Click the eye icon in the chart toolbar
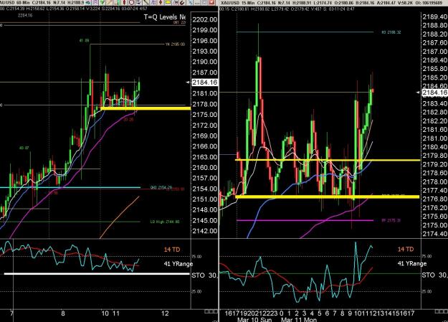 point(88,3)
